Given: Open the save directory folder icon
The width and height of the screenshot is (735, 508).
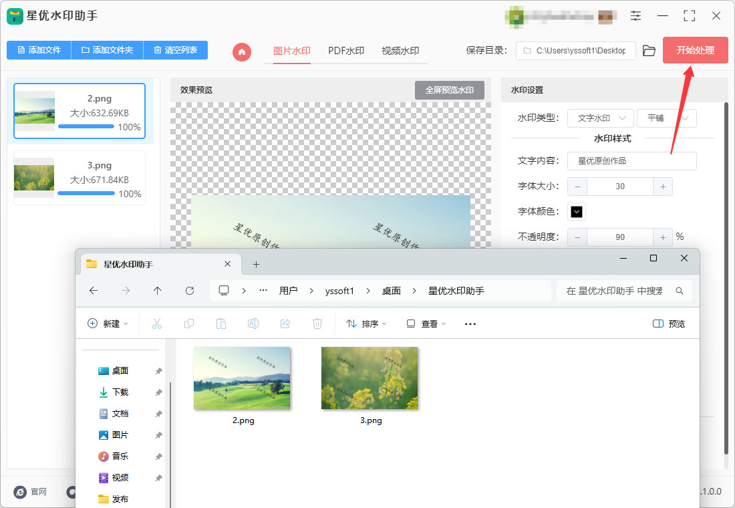Looking at the screenshot, I should tap(649, 51).
